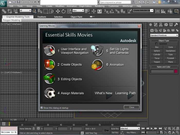Expand the Create Selection Set dropdown
This screenshot has height=135, width=180.
pos(152,11)
